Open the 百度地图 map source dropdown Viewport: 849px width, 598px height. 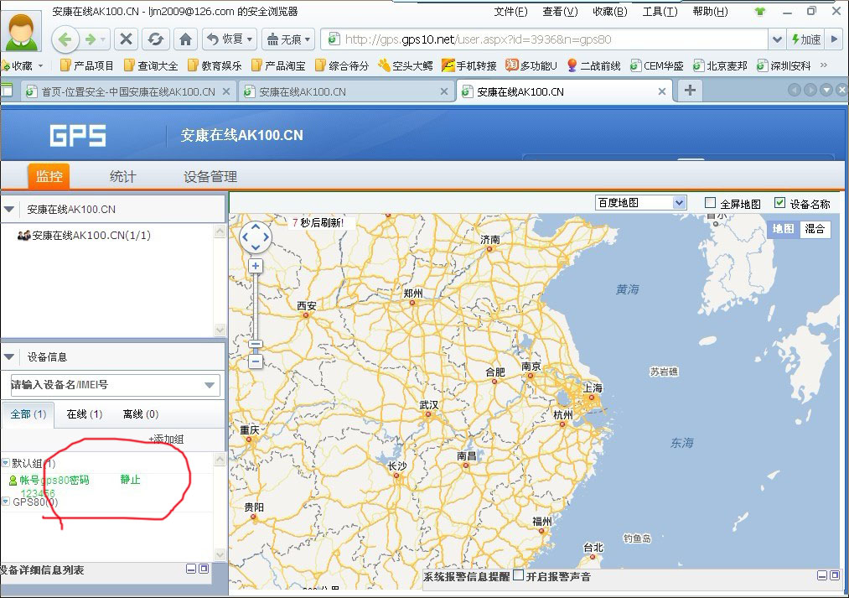(640, 203)
